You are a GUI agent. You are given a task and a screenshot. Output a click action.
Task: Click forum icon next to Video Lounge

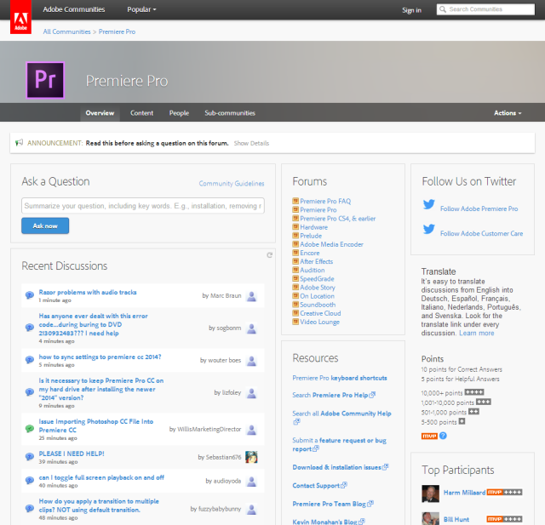tap(295, 322)
